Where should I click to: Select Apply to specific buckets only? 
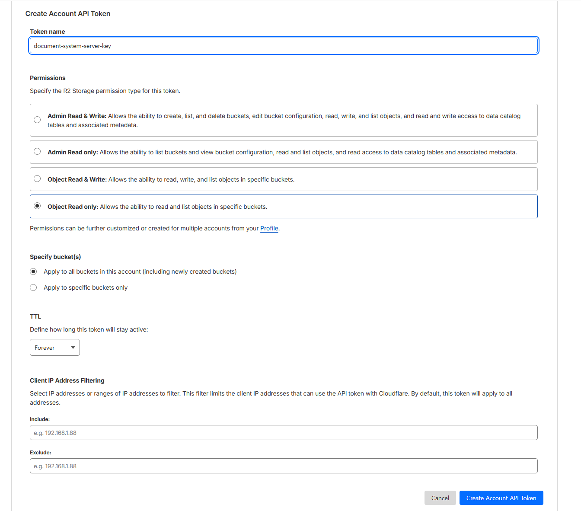tap(33, 287)
